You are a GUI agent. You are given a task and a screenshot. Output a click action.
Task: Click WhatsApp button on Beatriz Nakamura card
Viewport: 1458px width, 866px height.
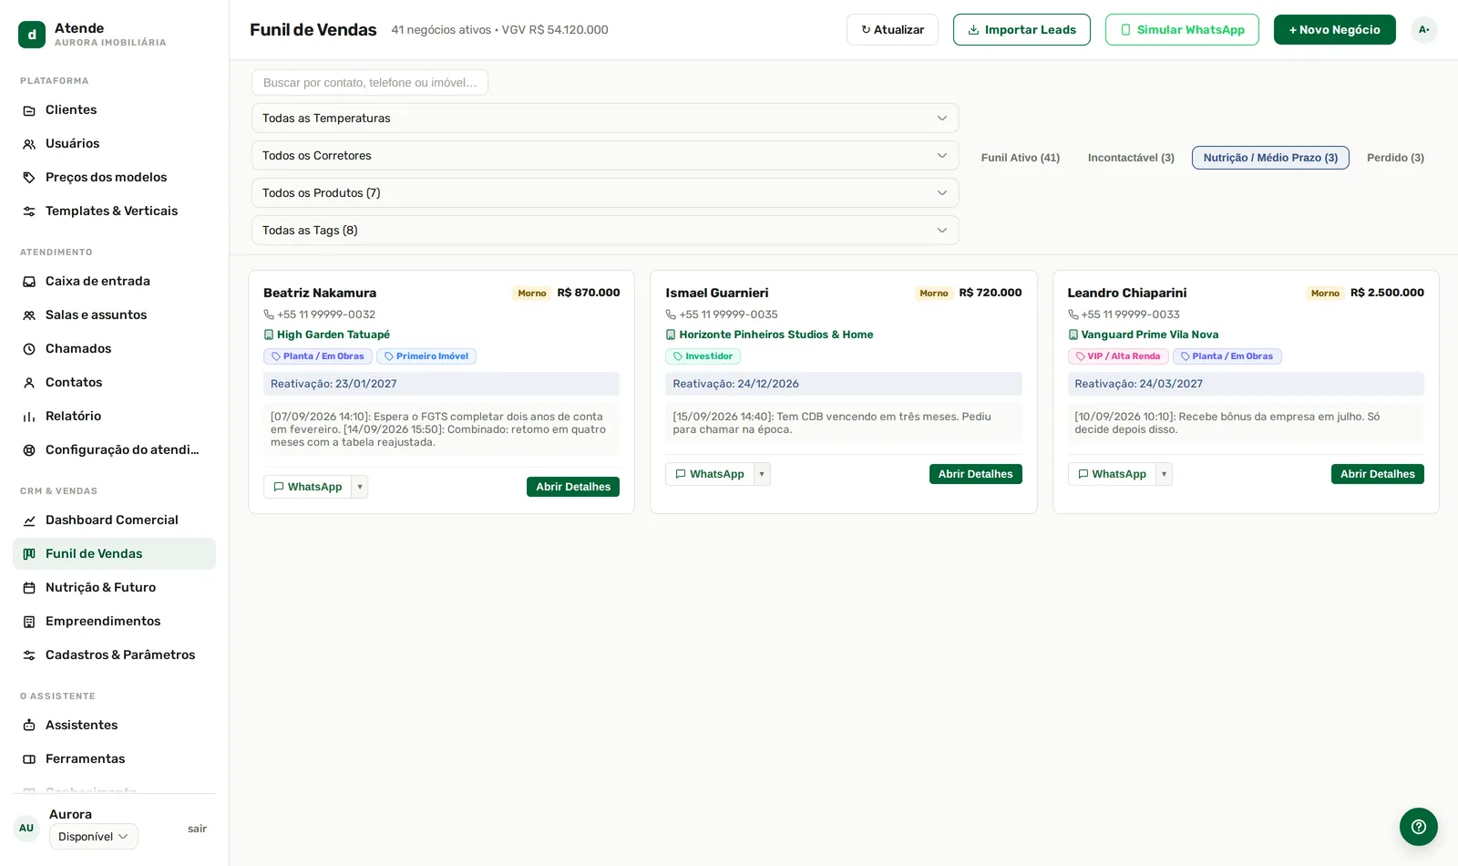coord(308,487)
